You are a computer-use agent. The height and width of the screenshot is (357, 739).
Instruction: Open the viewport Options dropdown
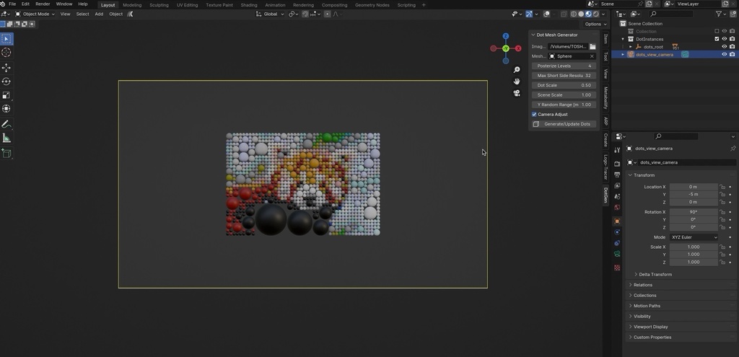[x=595, y=24]
